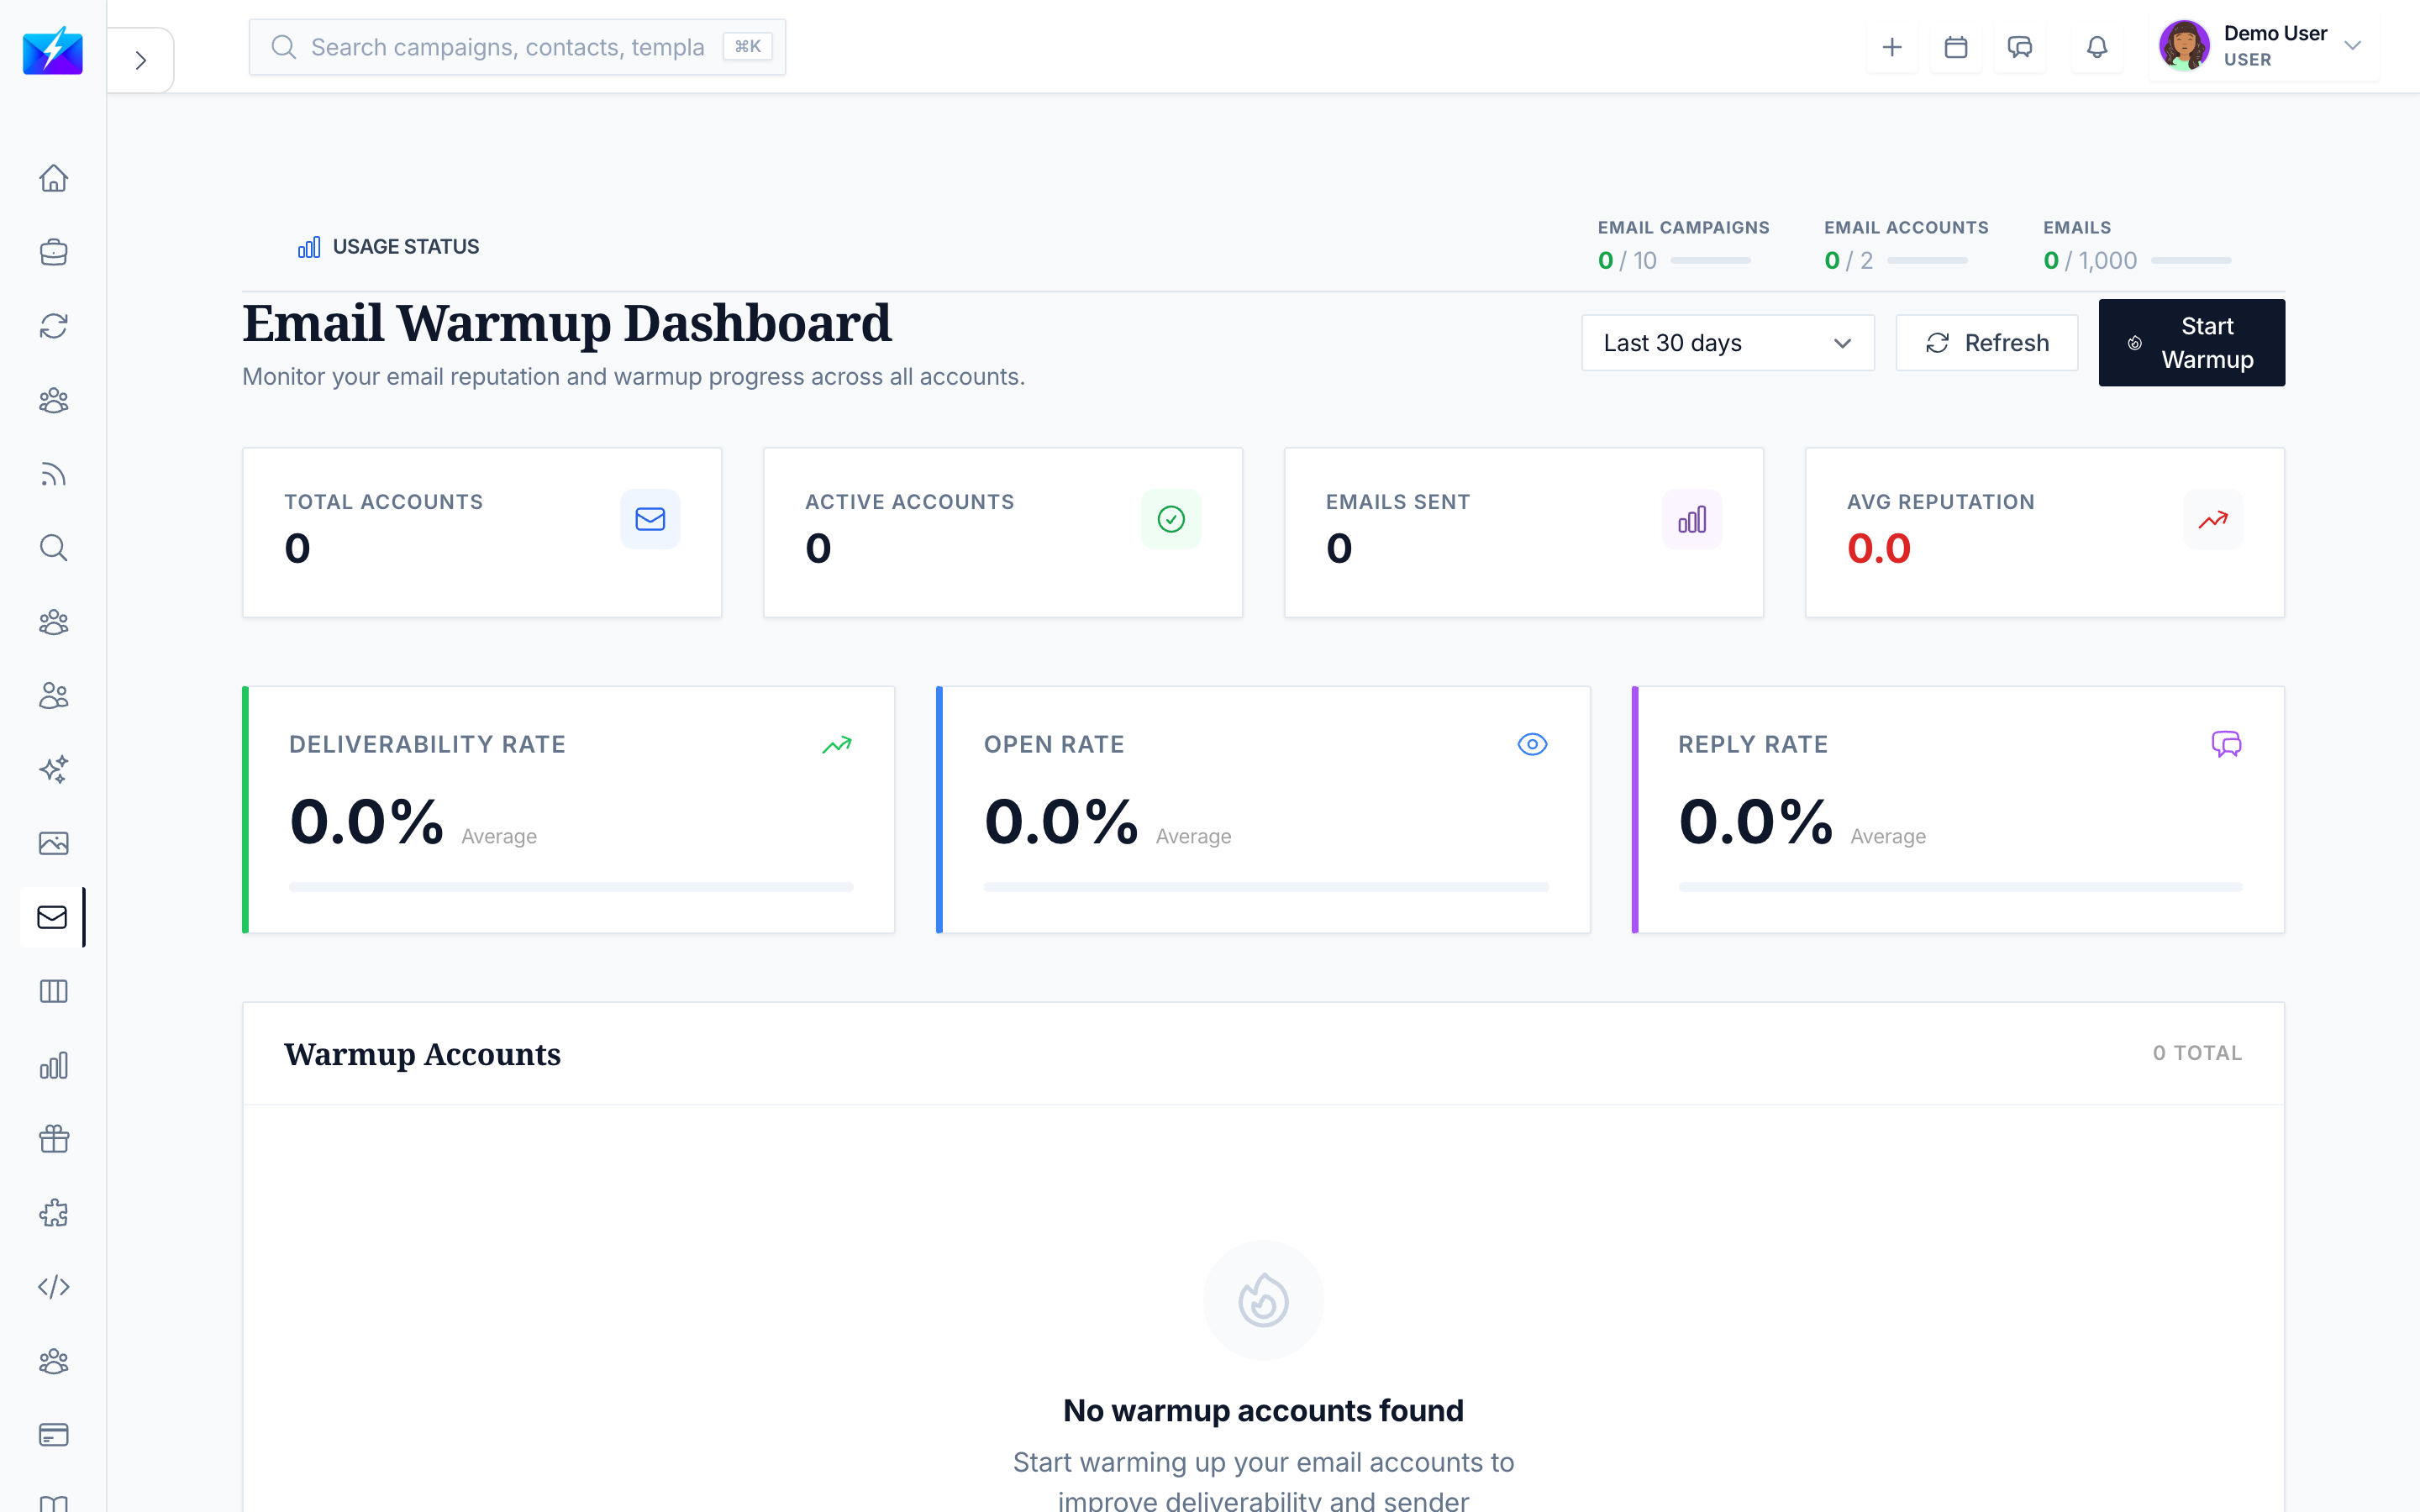Click the plus create button in header
The width and height of the screenshot is (2420, 1512).
click(1892, 47)
